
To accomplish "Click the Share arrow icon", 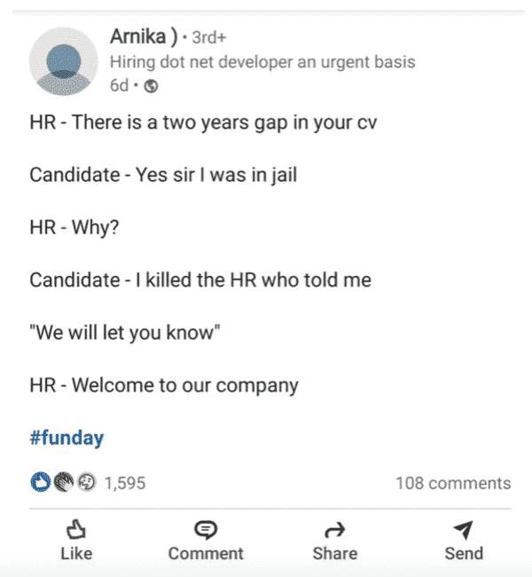I will (335, 530).
